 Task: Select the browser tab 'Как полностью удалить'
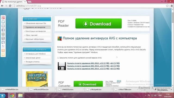(13, 2)
